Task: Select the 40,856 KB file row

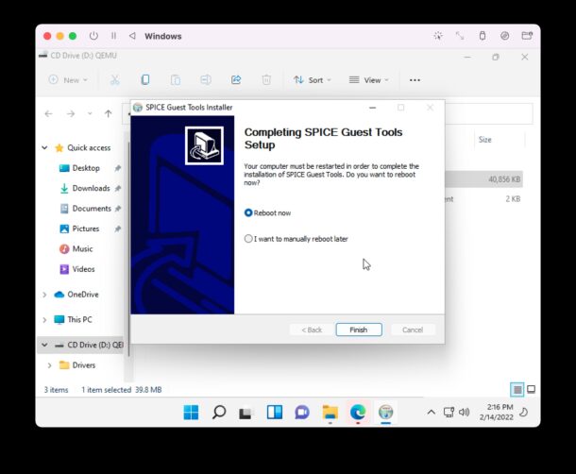Action: [x=483, y=179]
